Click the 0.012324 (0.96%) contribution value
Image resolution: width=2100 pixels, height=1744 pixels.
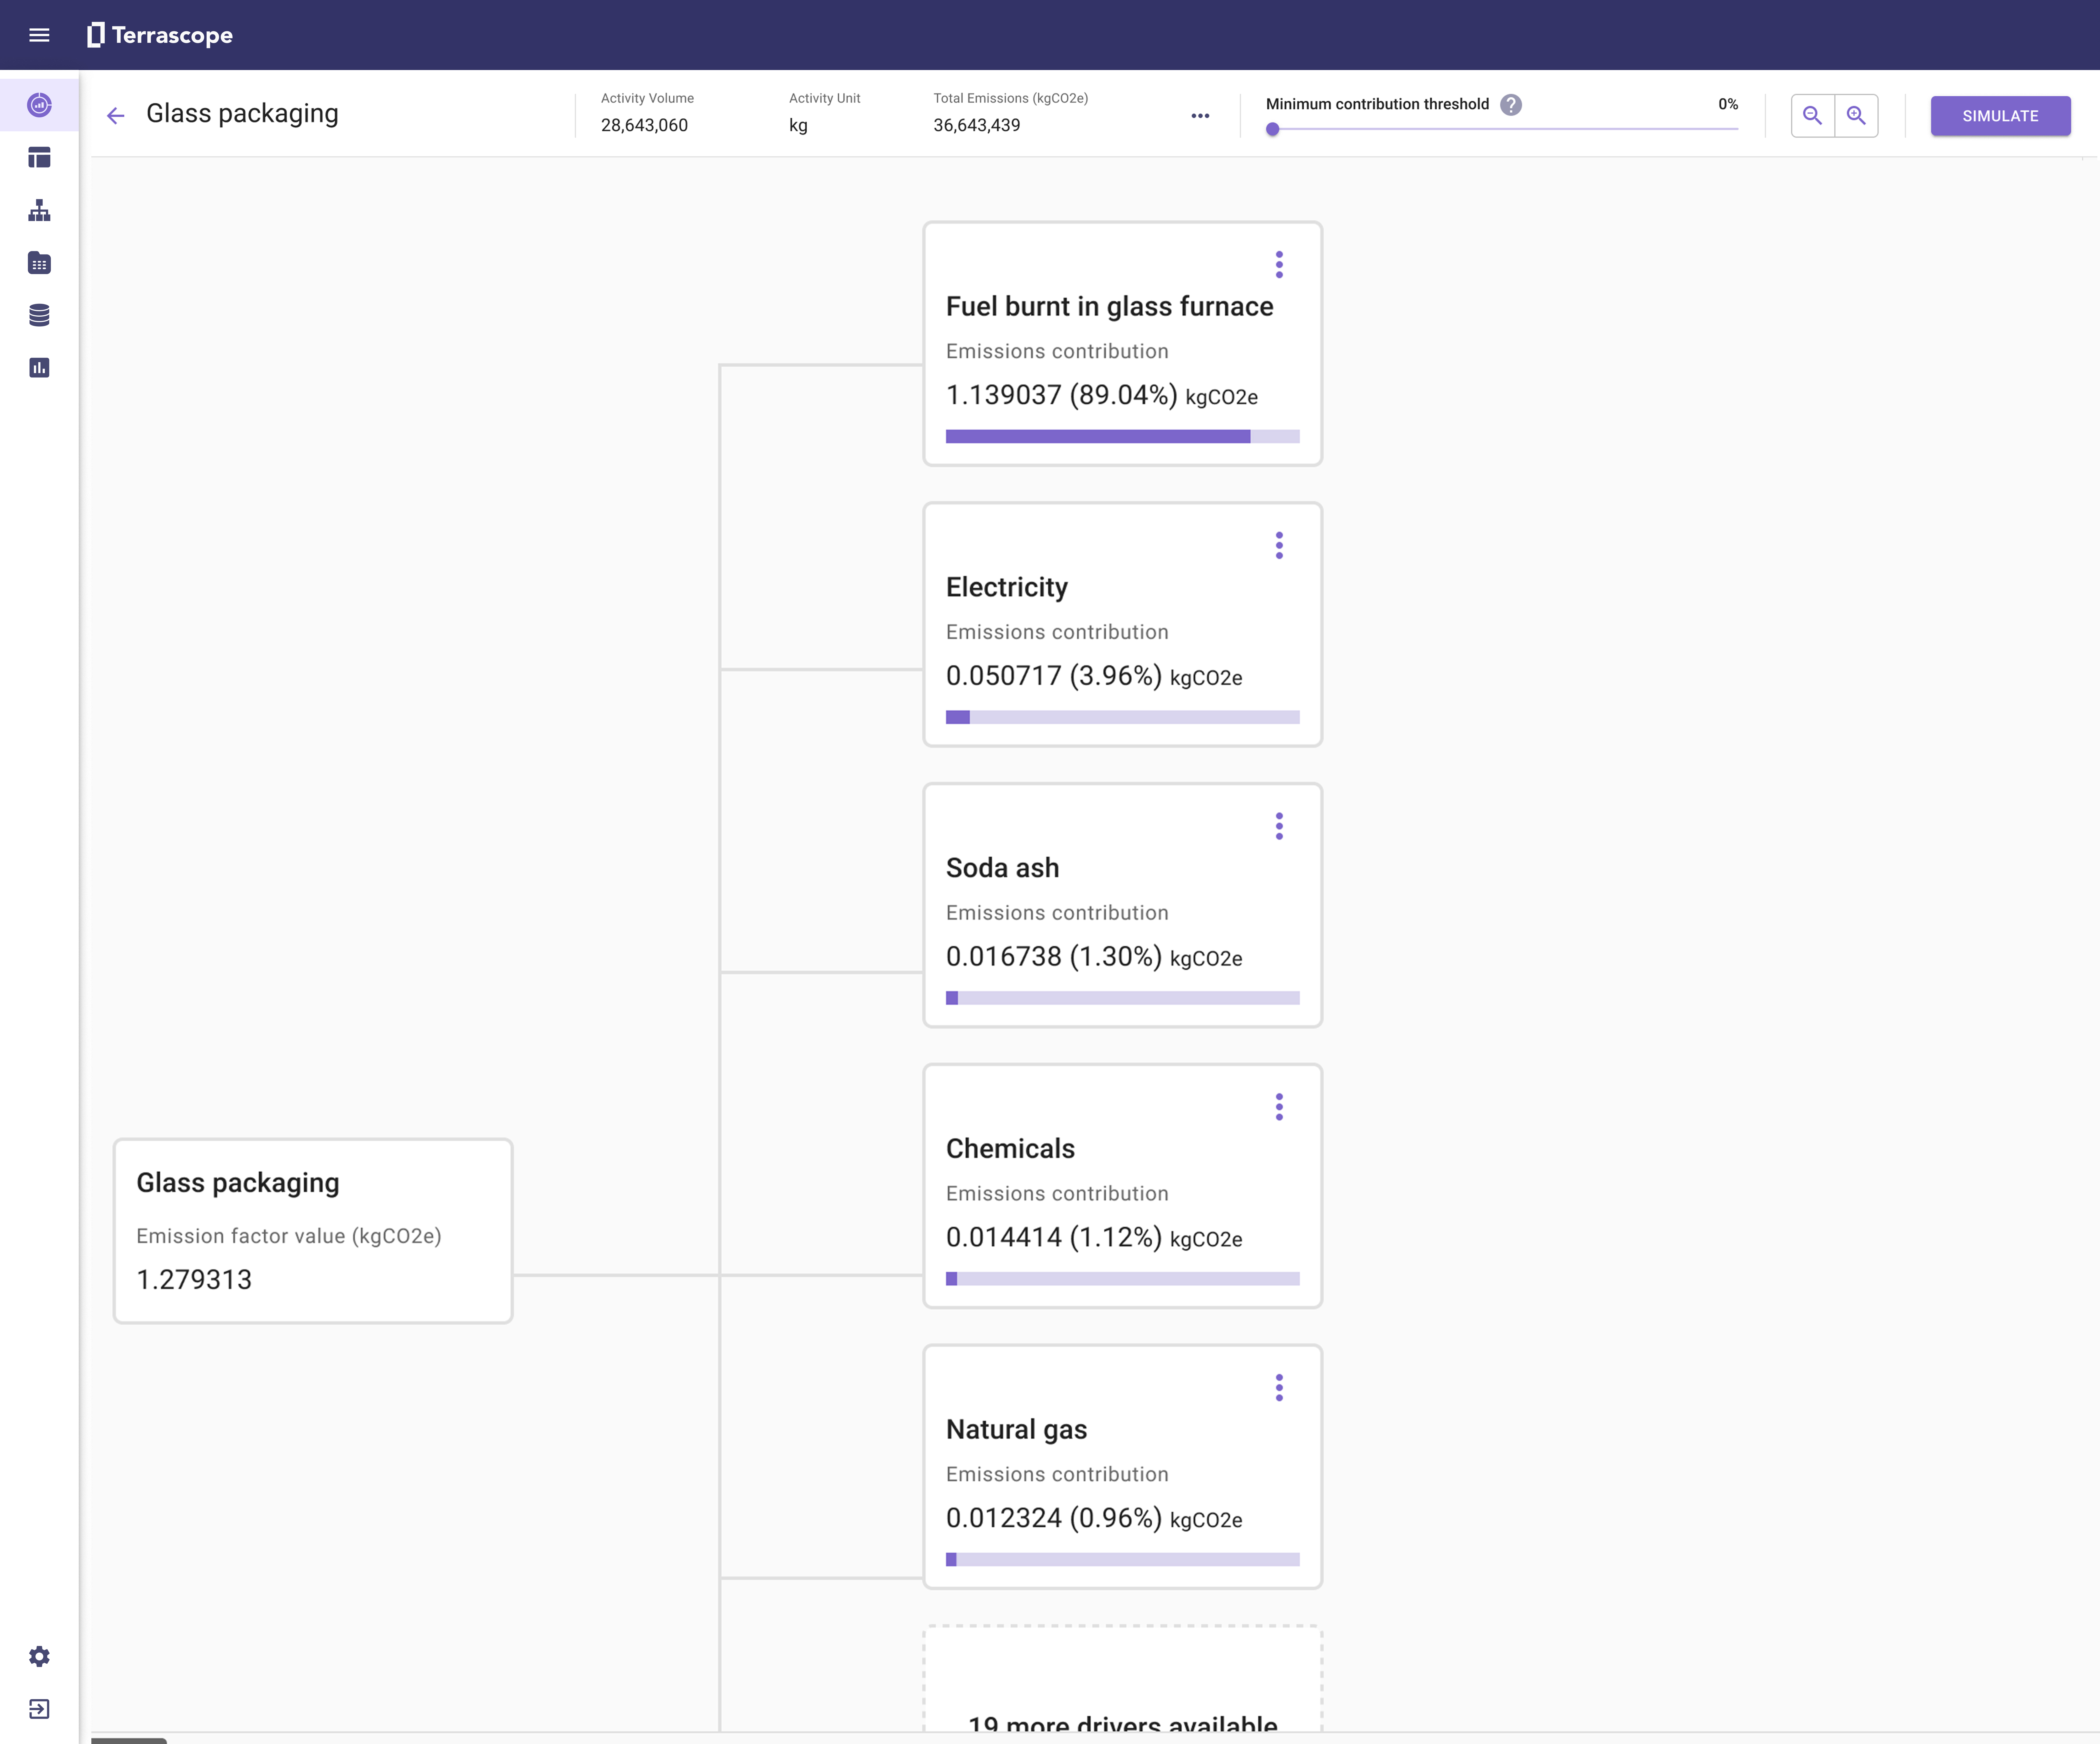point(1094,1519)
